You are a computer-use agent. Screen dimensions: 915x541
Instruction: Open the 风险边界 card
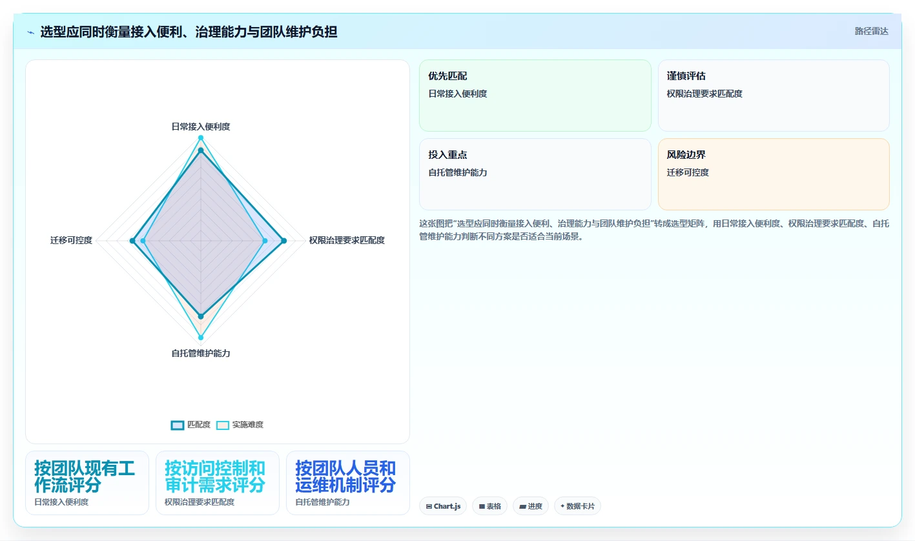(x=774, y=174)
